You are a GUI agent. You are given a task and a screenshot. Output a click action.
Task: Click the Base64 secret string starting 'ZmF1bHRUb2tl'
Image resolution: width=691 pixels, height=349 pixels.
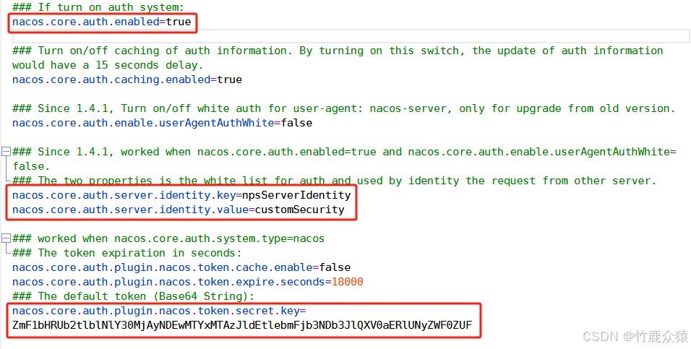coord(242,326)
